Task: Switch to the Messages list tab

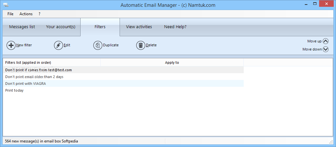Action: pos(22,27)
